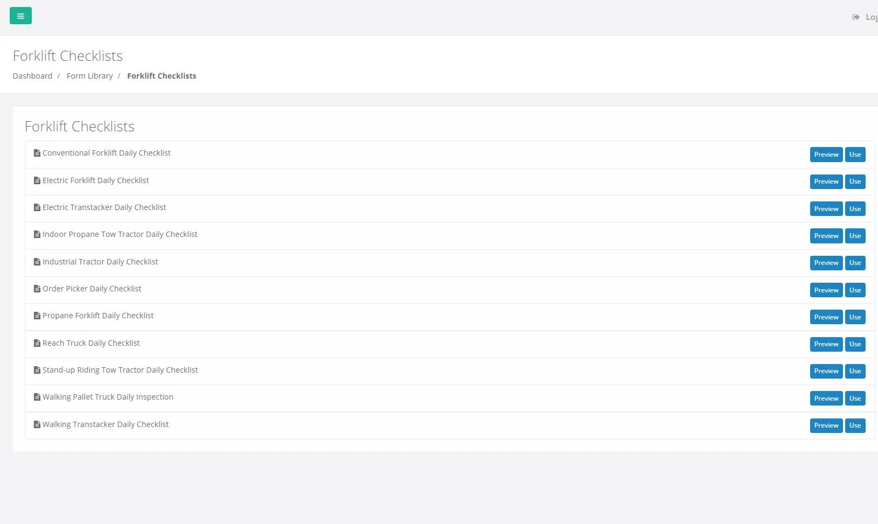The height and width of the screenshot is (524, 878).
Task: Open Form Library breadcrumb link
Action: 89,76
